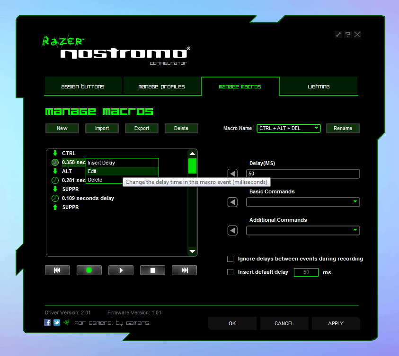
Task: Play the macro
Action: pos(121,270)
